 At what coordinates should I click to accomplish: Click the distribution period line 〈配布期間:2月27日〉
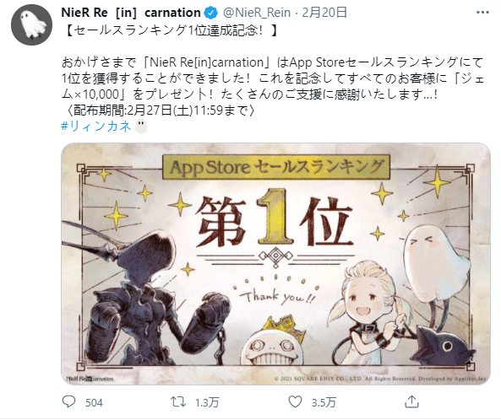pyautogui.click(x=159, y=110)
